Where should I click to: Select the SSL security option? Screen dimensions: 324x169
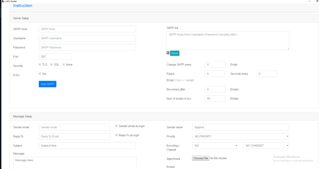click(x=52, y=64)
